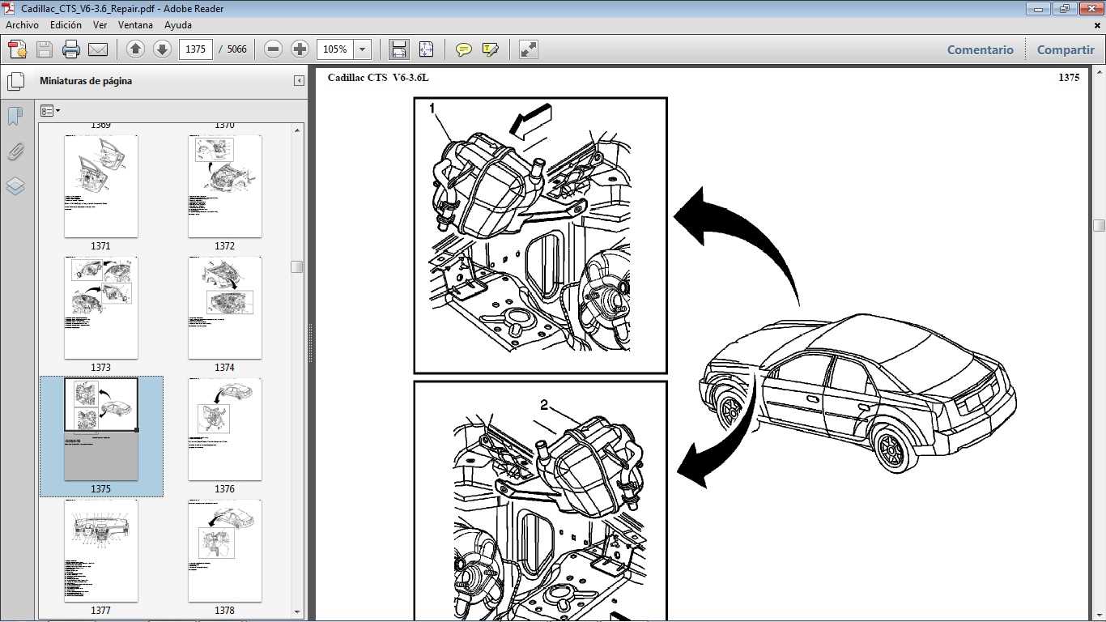Zoom in with the plus button
Viewport: 1106px width, 622px height.
pyautogui.click(x=300, y=49)
